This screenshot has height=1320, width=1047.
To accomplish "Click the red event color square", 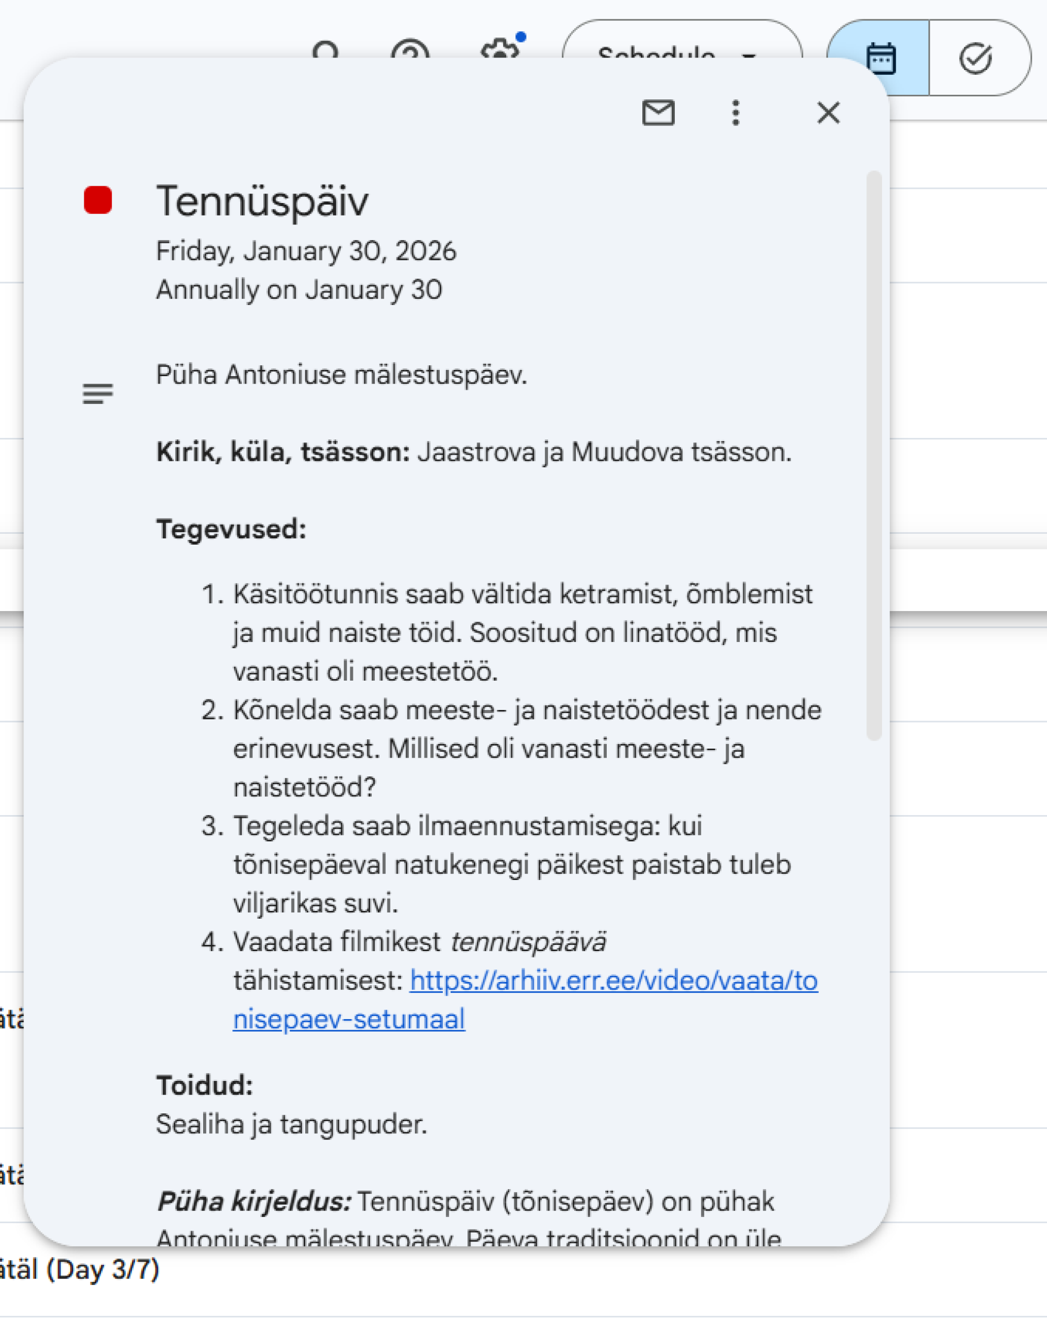I will pyautogui.click(x=98, y=200).
